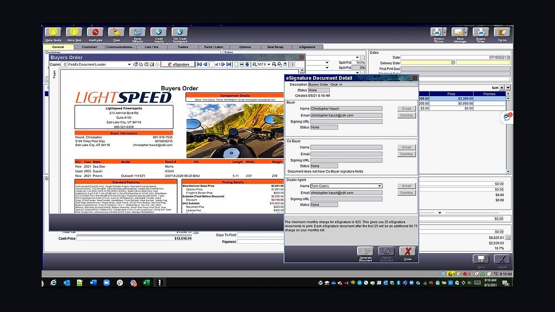The width and height of the screenshot is (555, 312).
Task: Open Excel from the taskbar
Action: click(147, 282)
